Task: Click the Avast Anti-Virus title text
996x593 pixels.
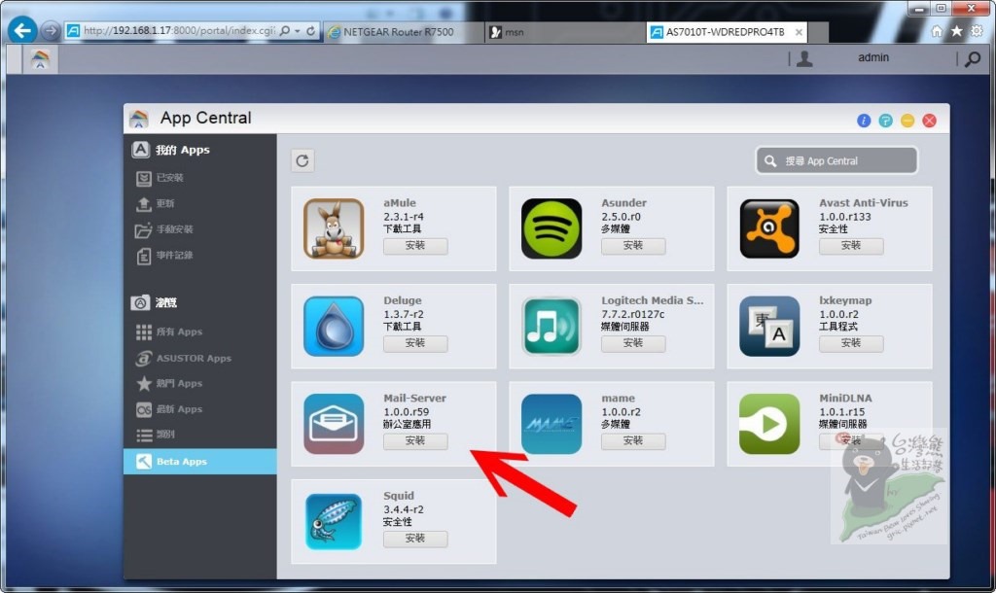Action: pos(864,203)
